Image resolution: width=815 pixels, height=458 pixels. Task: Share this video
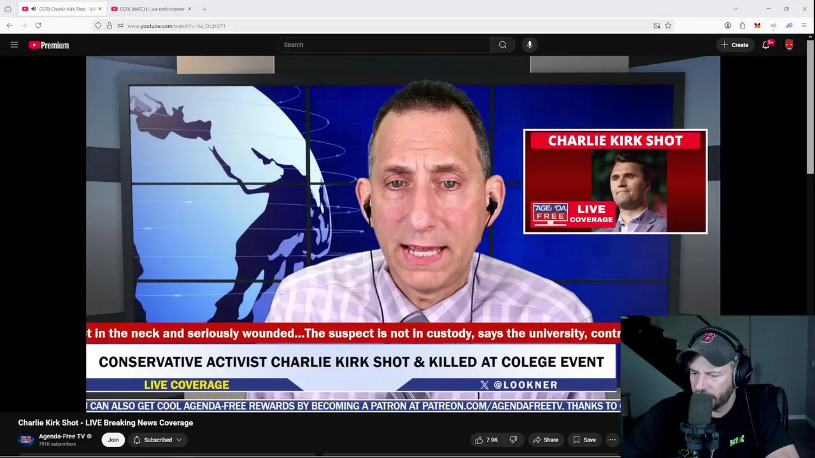[x=546, y=440]
